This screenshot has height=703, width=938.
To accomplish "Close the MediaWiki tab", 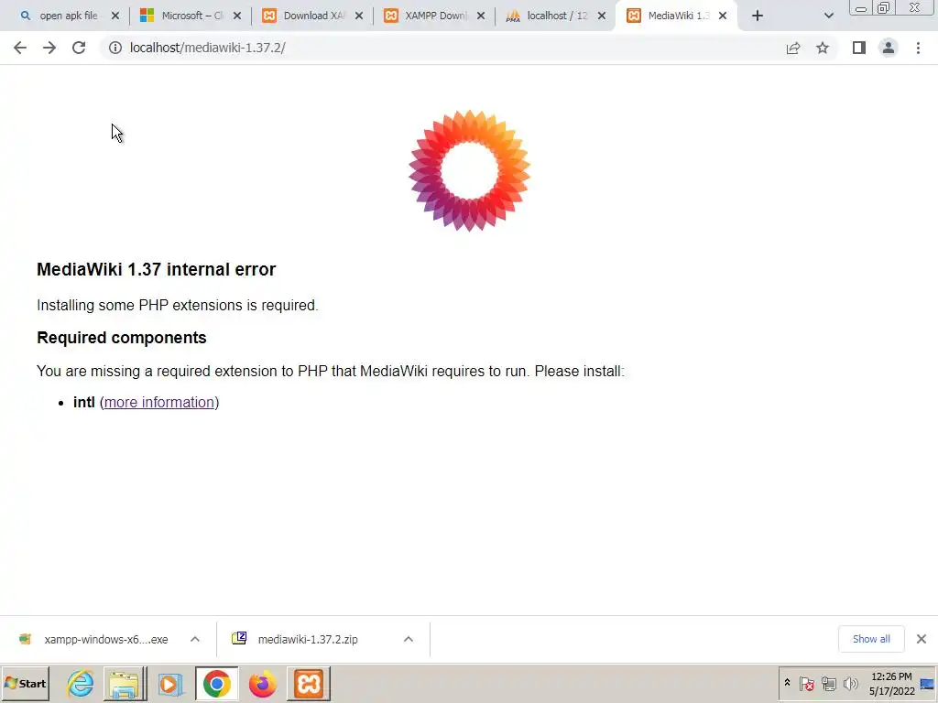I will 723,16.
